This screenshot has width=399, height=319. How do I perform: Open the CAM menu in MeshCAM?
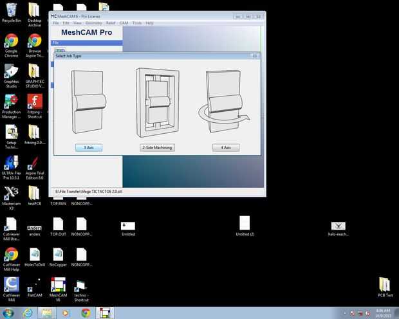pos(124,23)
